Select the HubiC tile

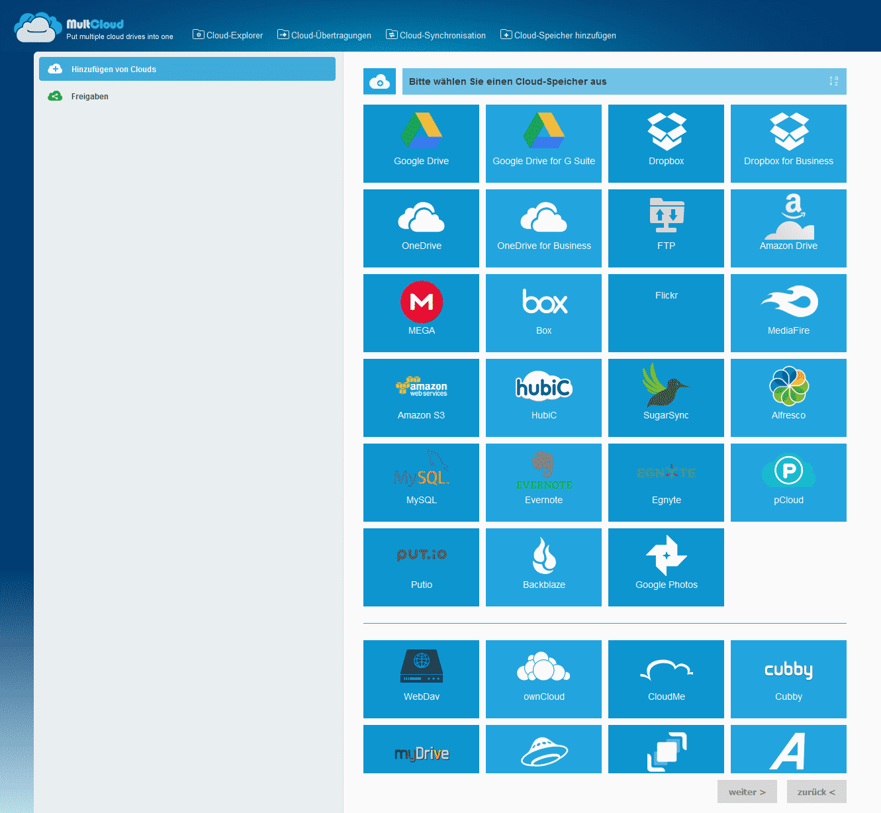click(x=543, y=398)
